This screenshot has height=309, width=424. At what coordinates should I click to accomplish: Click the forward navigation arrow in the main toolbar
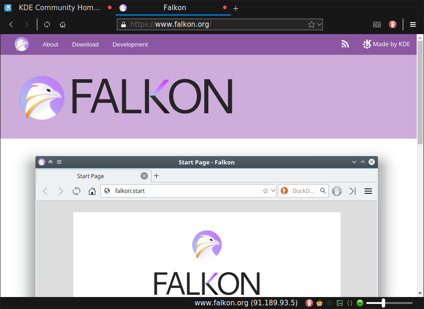tap(27, 24)
